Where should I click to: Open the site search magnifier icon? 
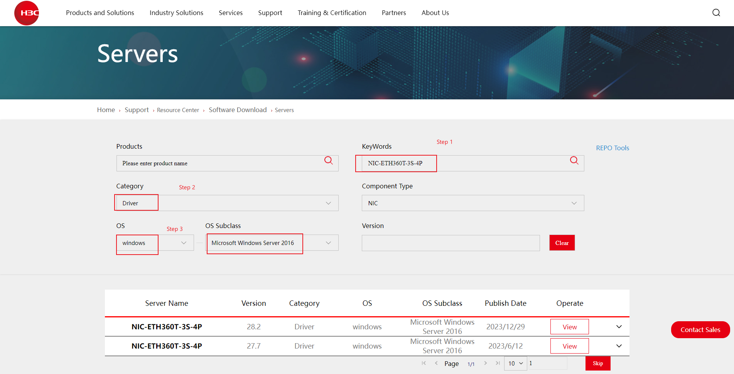[x=716, y=13]
